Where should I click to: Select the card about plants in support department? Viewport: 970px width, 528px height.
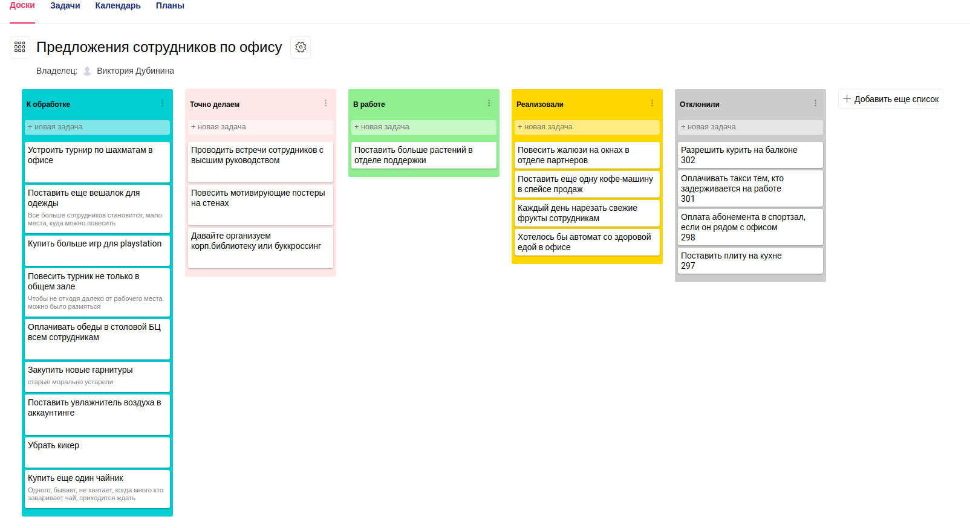(x=424, y=155)
